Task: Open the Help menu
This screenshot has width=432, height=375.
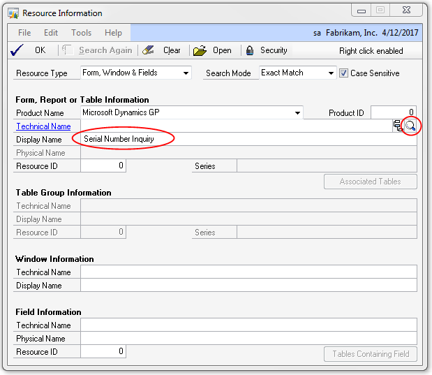Action: point(113,33)
